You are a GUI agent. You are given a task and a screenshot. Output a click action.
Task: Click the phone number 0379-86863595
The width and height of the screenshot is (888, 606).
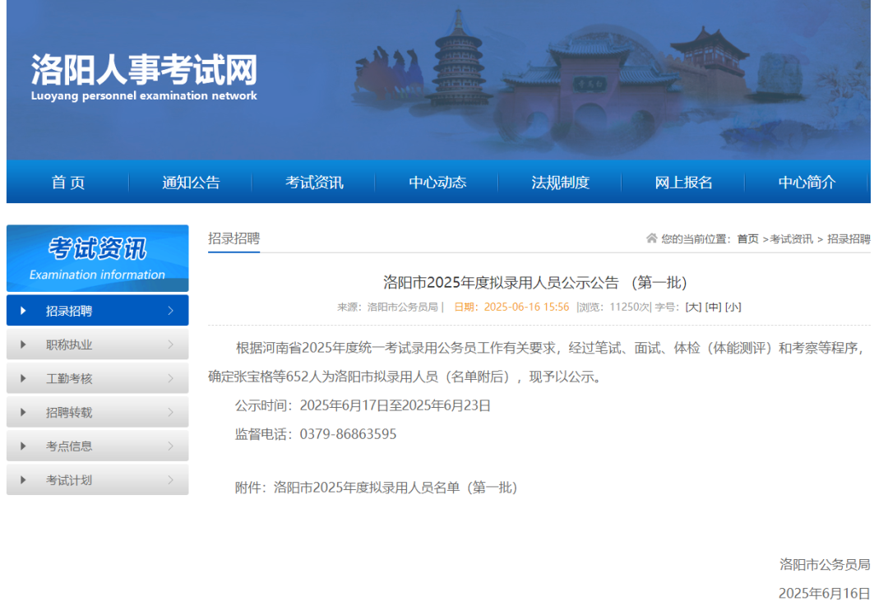tap(348, 434)
